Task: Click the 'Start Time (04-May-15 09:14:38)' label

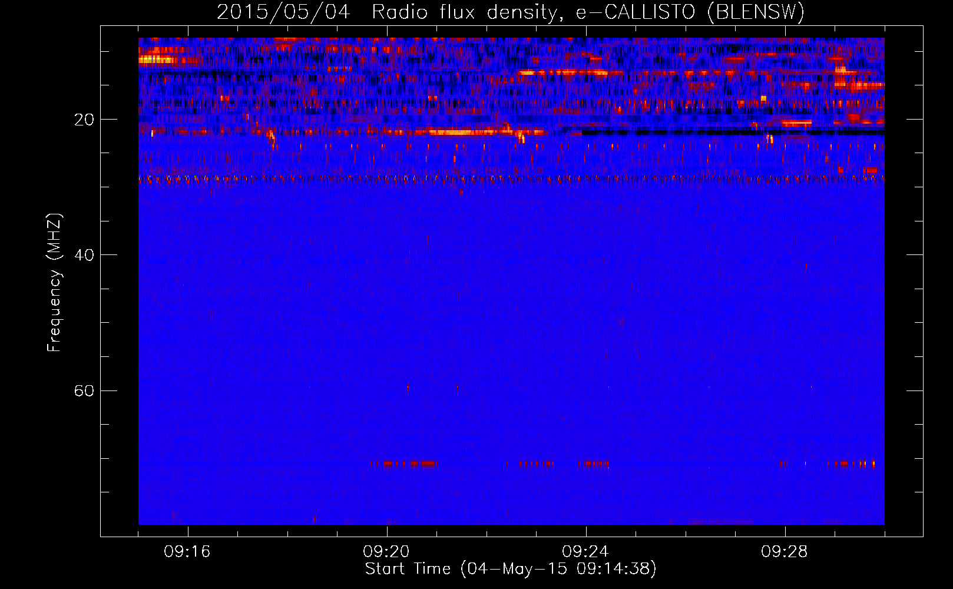Action: pyautogui.click(x=511, y=569)
